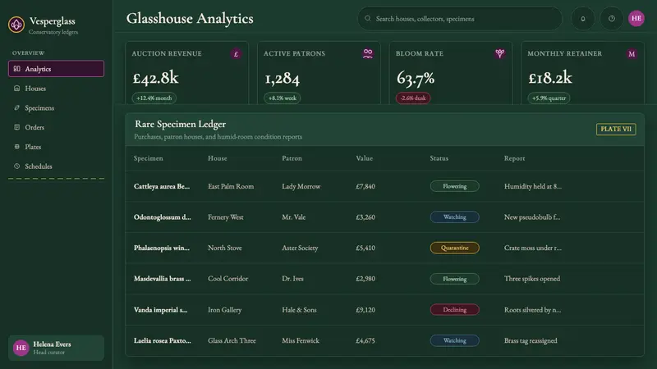The image size is (657, 369).
Task: Click the pound icon on Auction Revenue
Action: 236,54
